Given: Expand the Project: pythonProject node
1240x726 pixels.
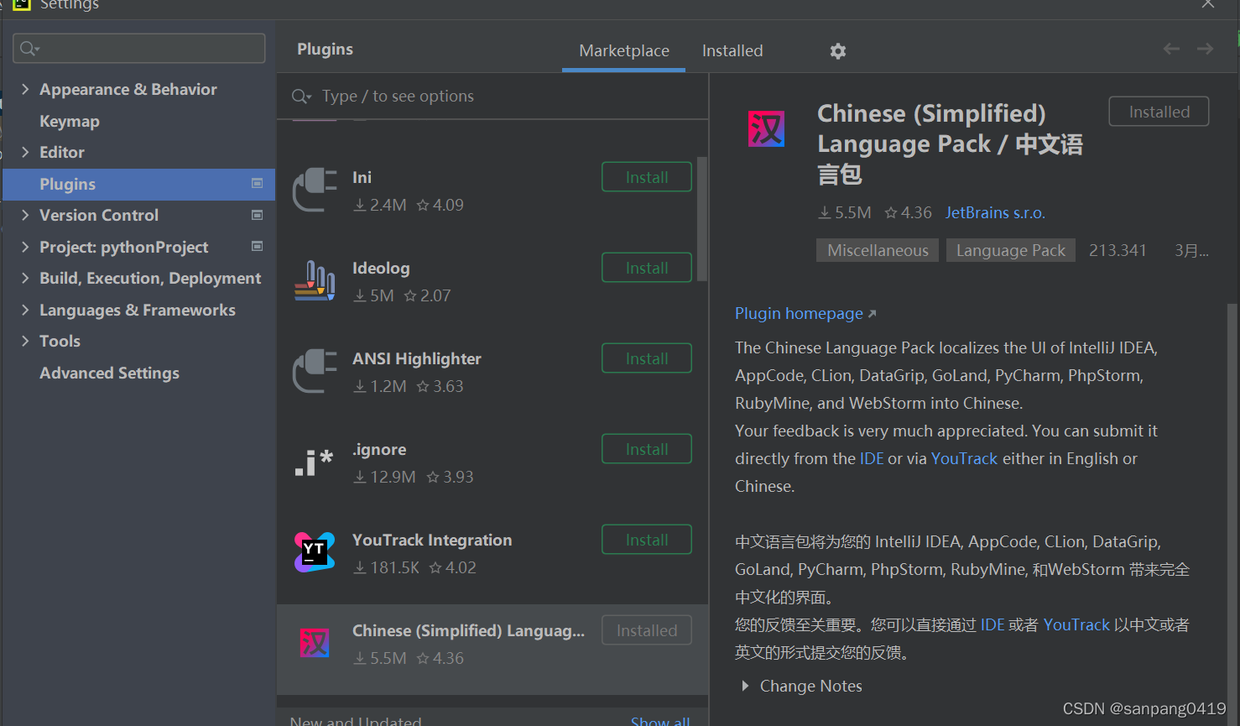Looking at the screenshot, I should [25, 247].
